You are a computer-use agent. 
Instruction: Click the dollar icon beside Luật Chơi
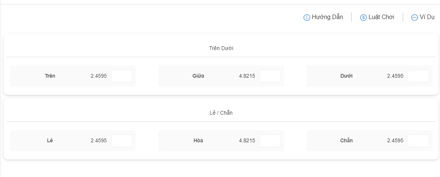[364, 18]
